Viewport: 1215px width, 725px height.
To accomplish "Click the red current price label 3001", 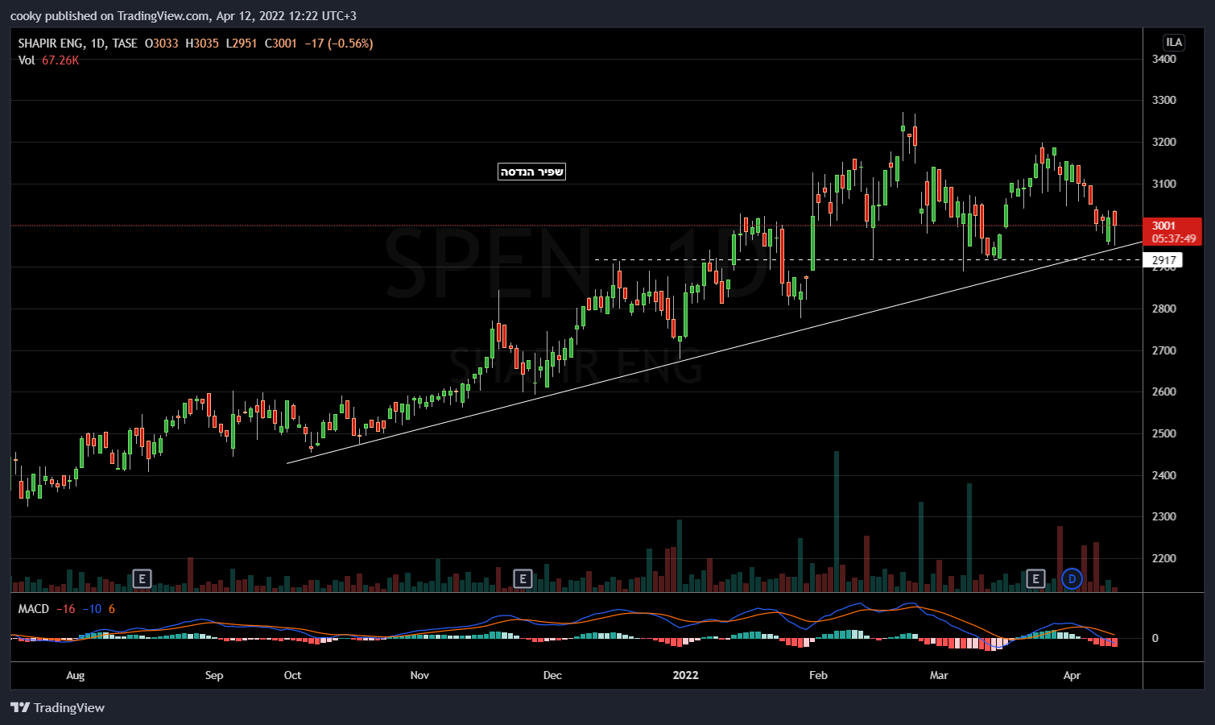I will [x=1172, y=232].
